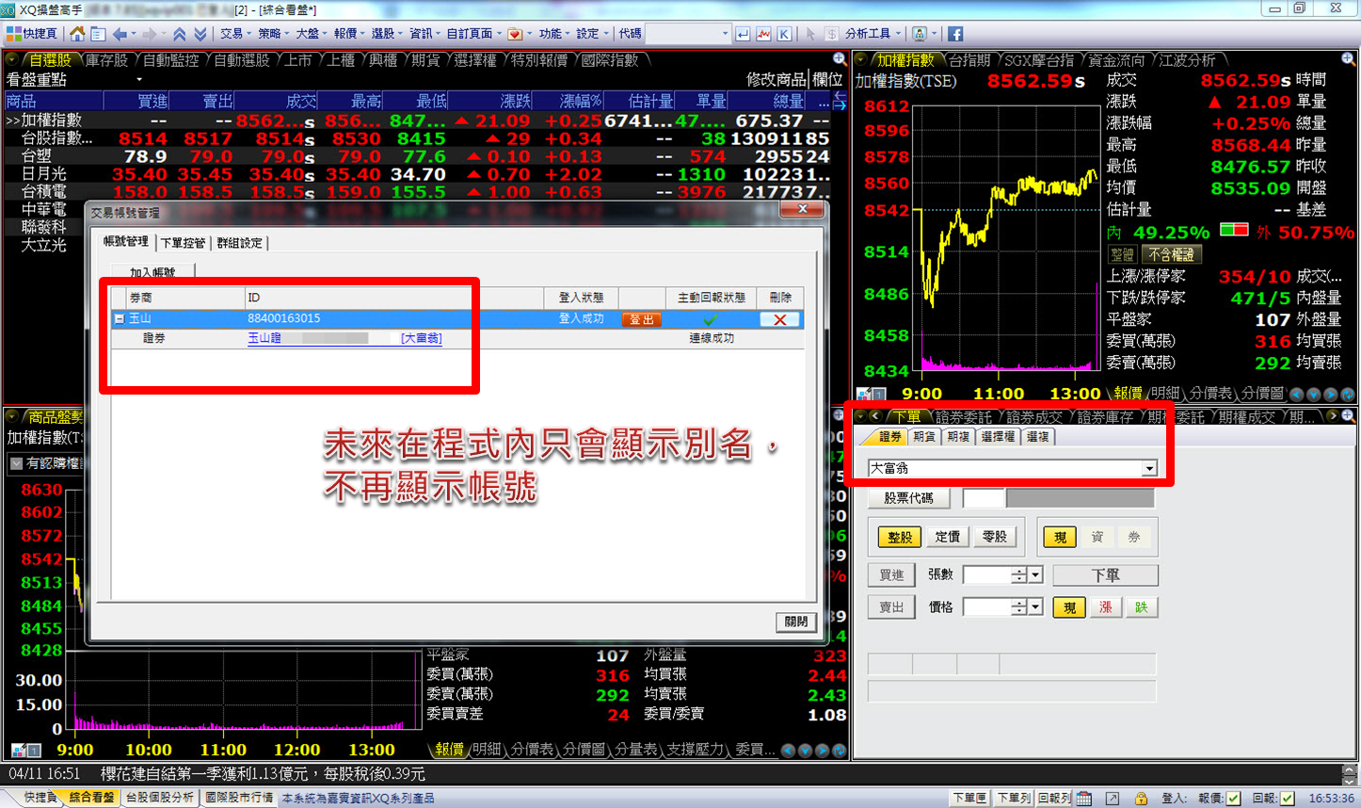Screen dimensions: 1361x808
Task: Toggle the 回報 checkbox in status bar
Action: 1287,798
